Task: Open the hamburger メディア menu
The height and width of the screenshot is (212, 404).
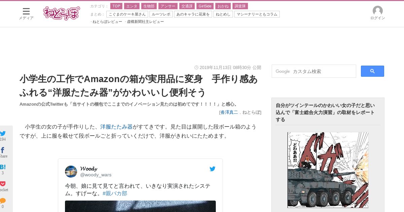Action: point(26,13)
